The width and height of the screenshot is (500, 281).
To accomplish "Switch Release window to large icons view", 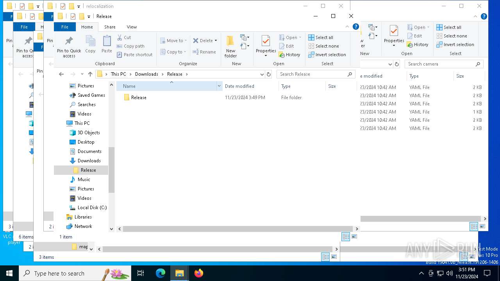I will click(x=354, y=237).
